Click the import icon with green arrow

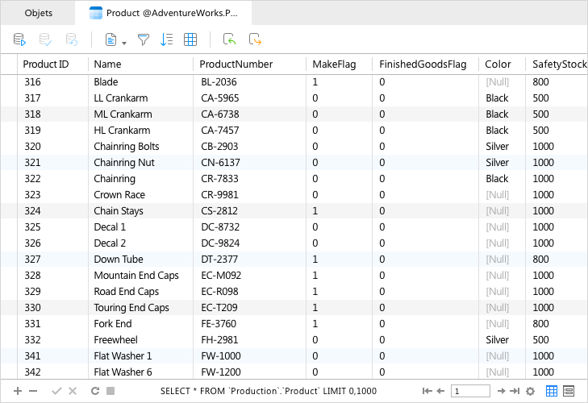pos(230,39)
